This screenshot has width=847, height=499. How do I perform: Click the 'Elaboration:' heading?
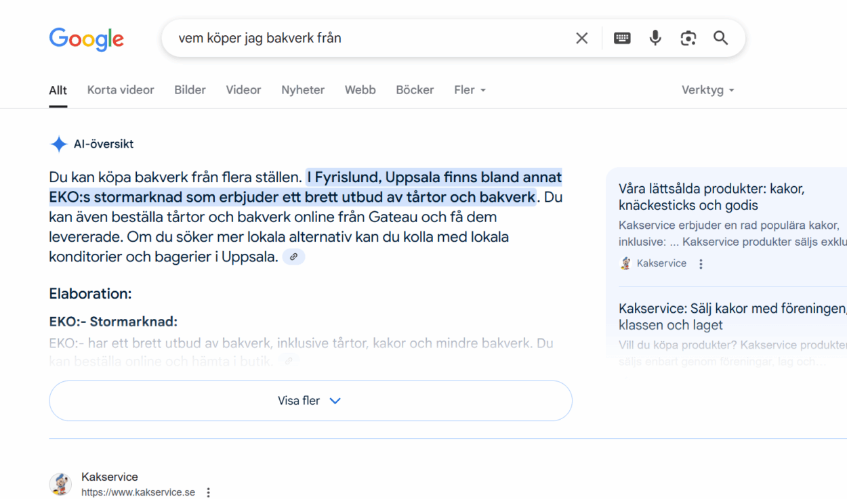pos(90,294)
